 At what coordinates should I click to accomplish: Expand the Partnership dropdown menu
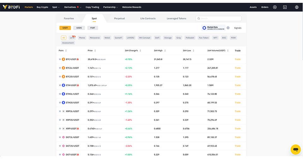pos(110,7)
